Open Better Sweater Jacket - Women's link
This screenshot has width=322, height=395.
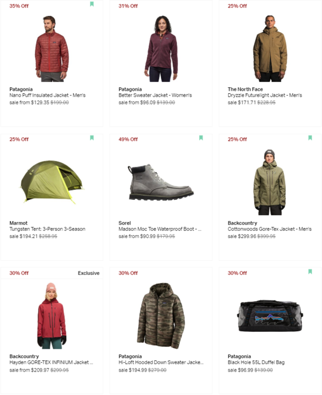[155, 95]
